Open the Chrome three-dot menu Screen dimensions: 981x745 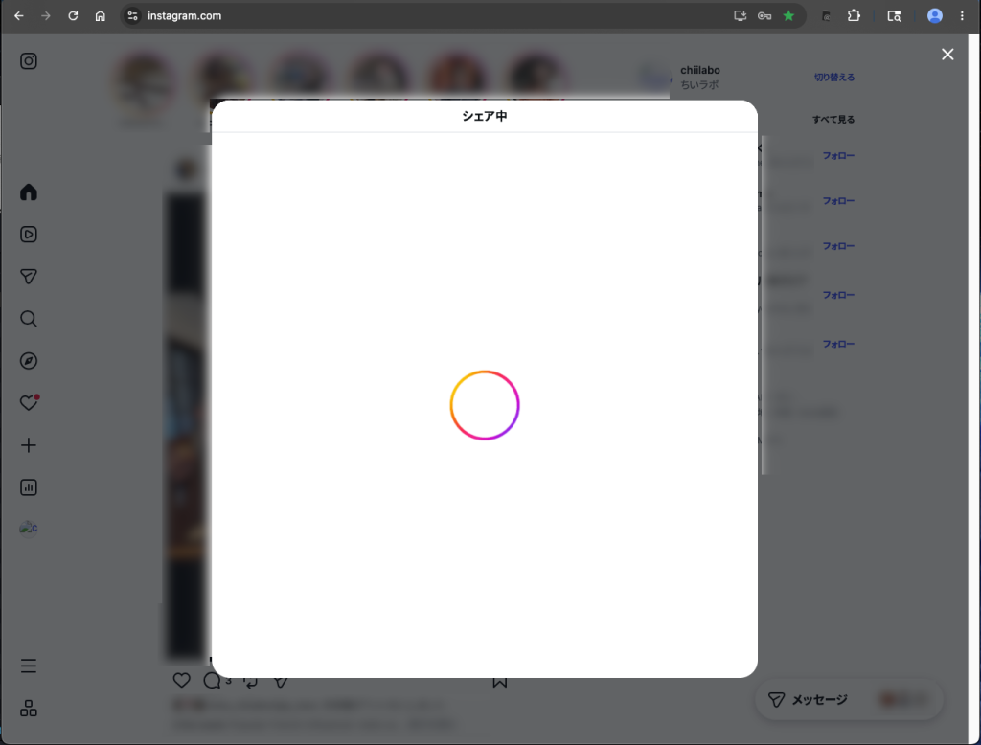(962, 16)
